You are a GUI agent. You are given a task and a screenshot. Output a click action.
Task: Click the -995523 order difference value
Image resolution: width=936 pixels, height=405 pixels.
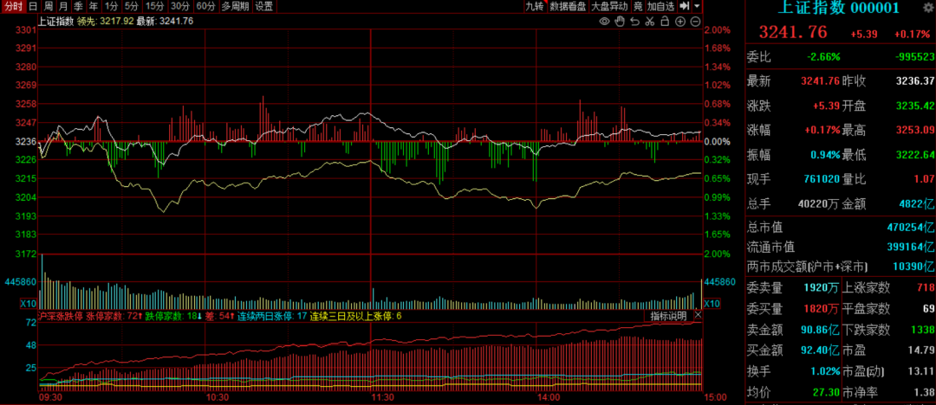click(x=915, y=56)
